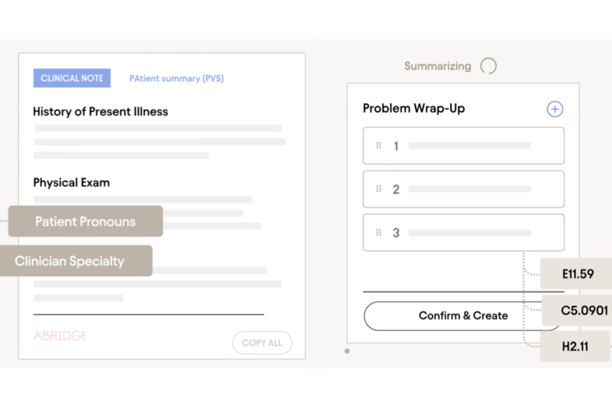Open the Patient summary (PVS) tab

(177, 78)
